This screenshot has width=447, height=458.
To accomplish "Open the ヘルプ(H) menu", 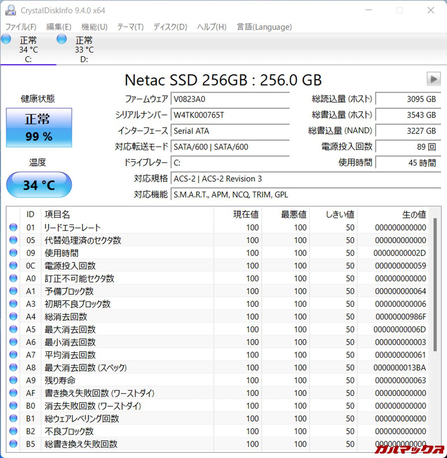I will (x=212, y=27).
